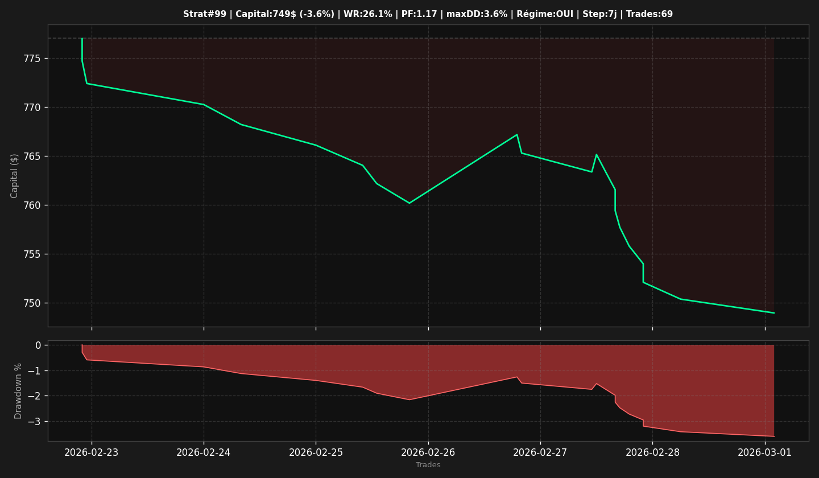Click the "Trades" x-axis label
This screenshot has width=819, height=478.
click(x=428, y=465)
